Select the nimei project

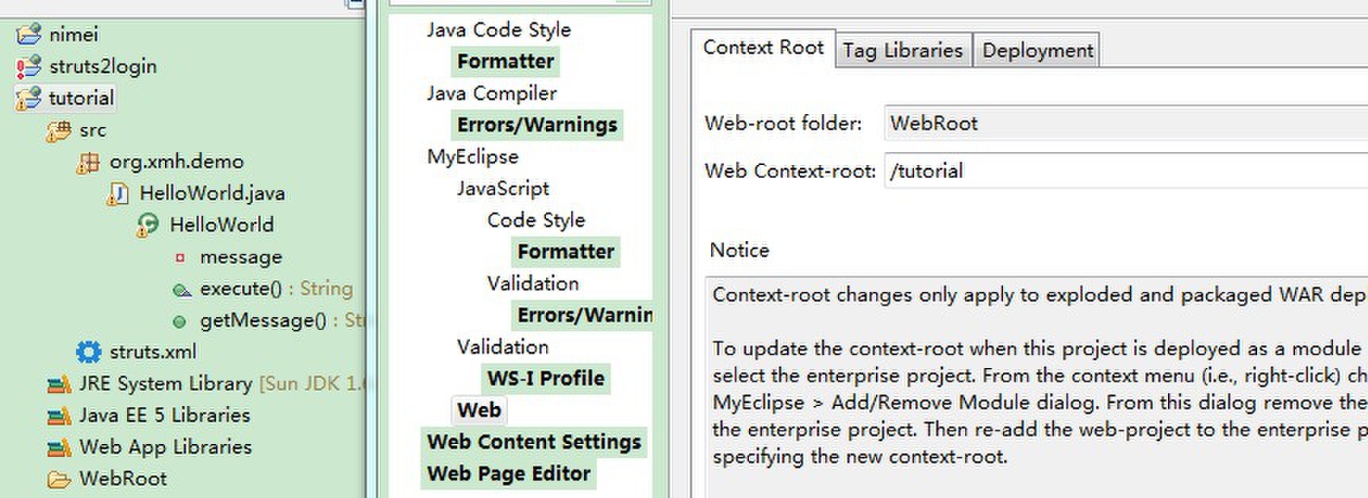[74, 34]
